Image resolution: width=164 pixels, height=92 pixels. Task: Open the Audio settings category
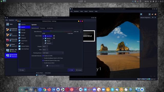(x=24, y=35)
